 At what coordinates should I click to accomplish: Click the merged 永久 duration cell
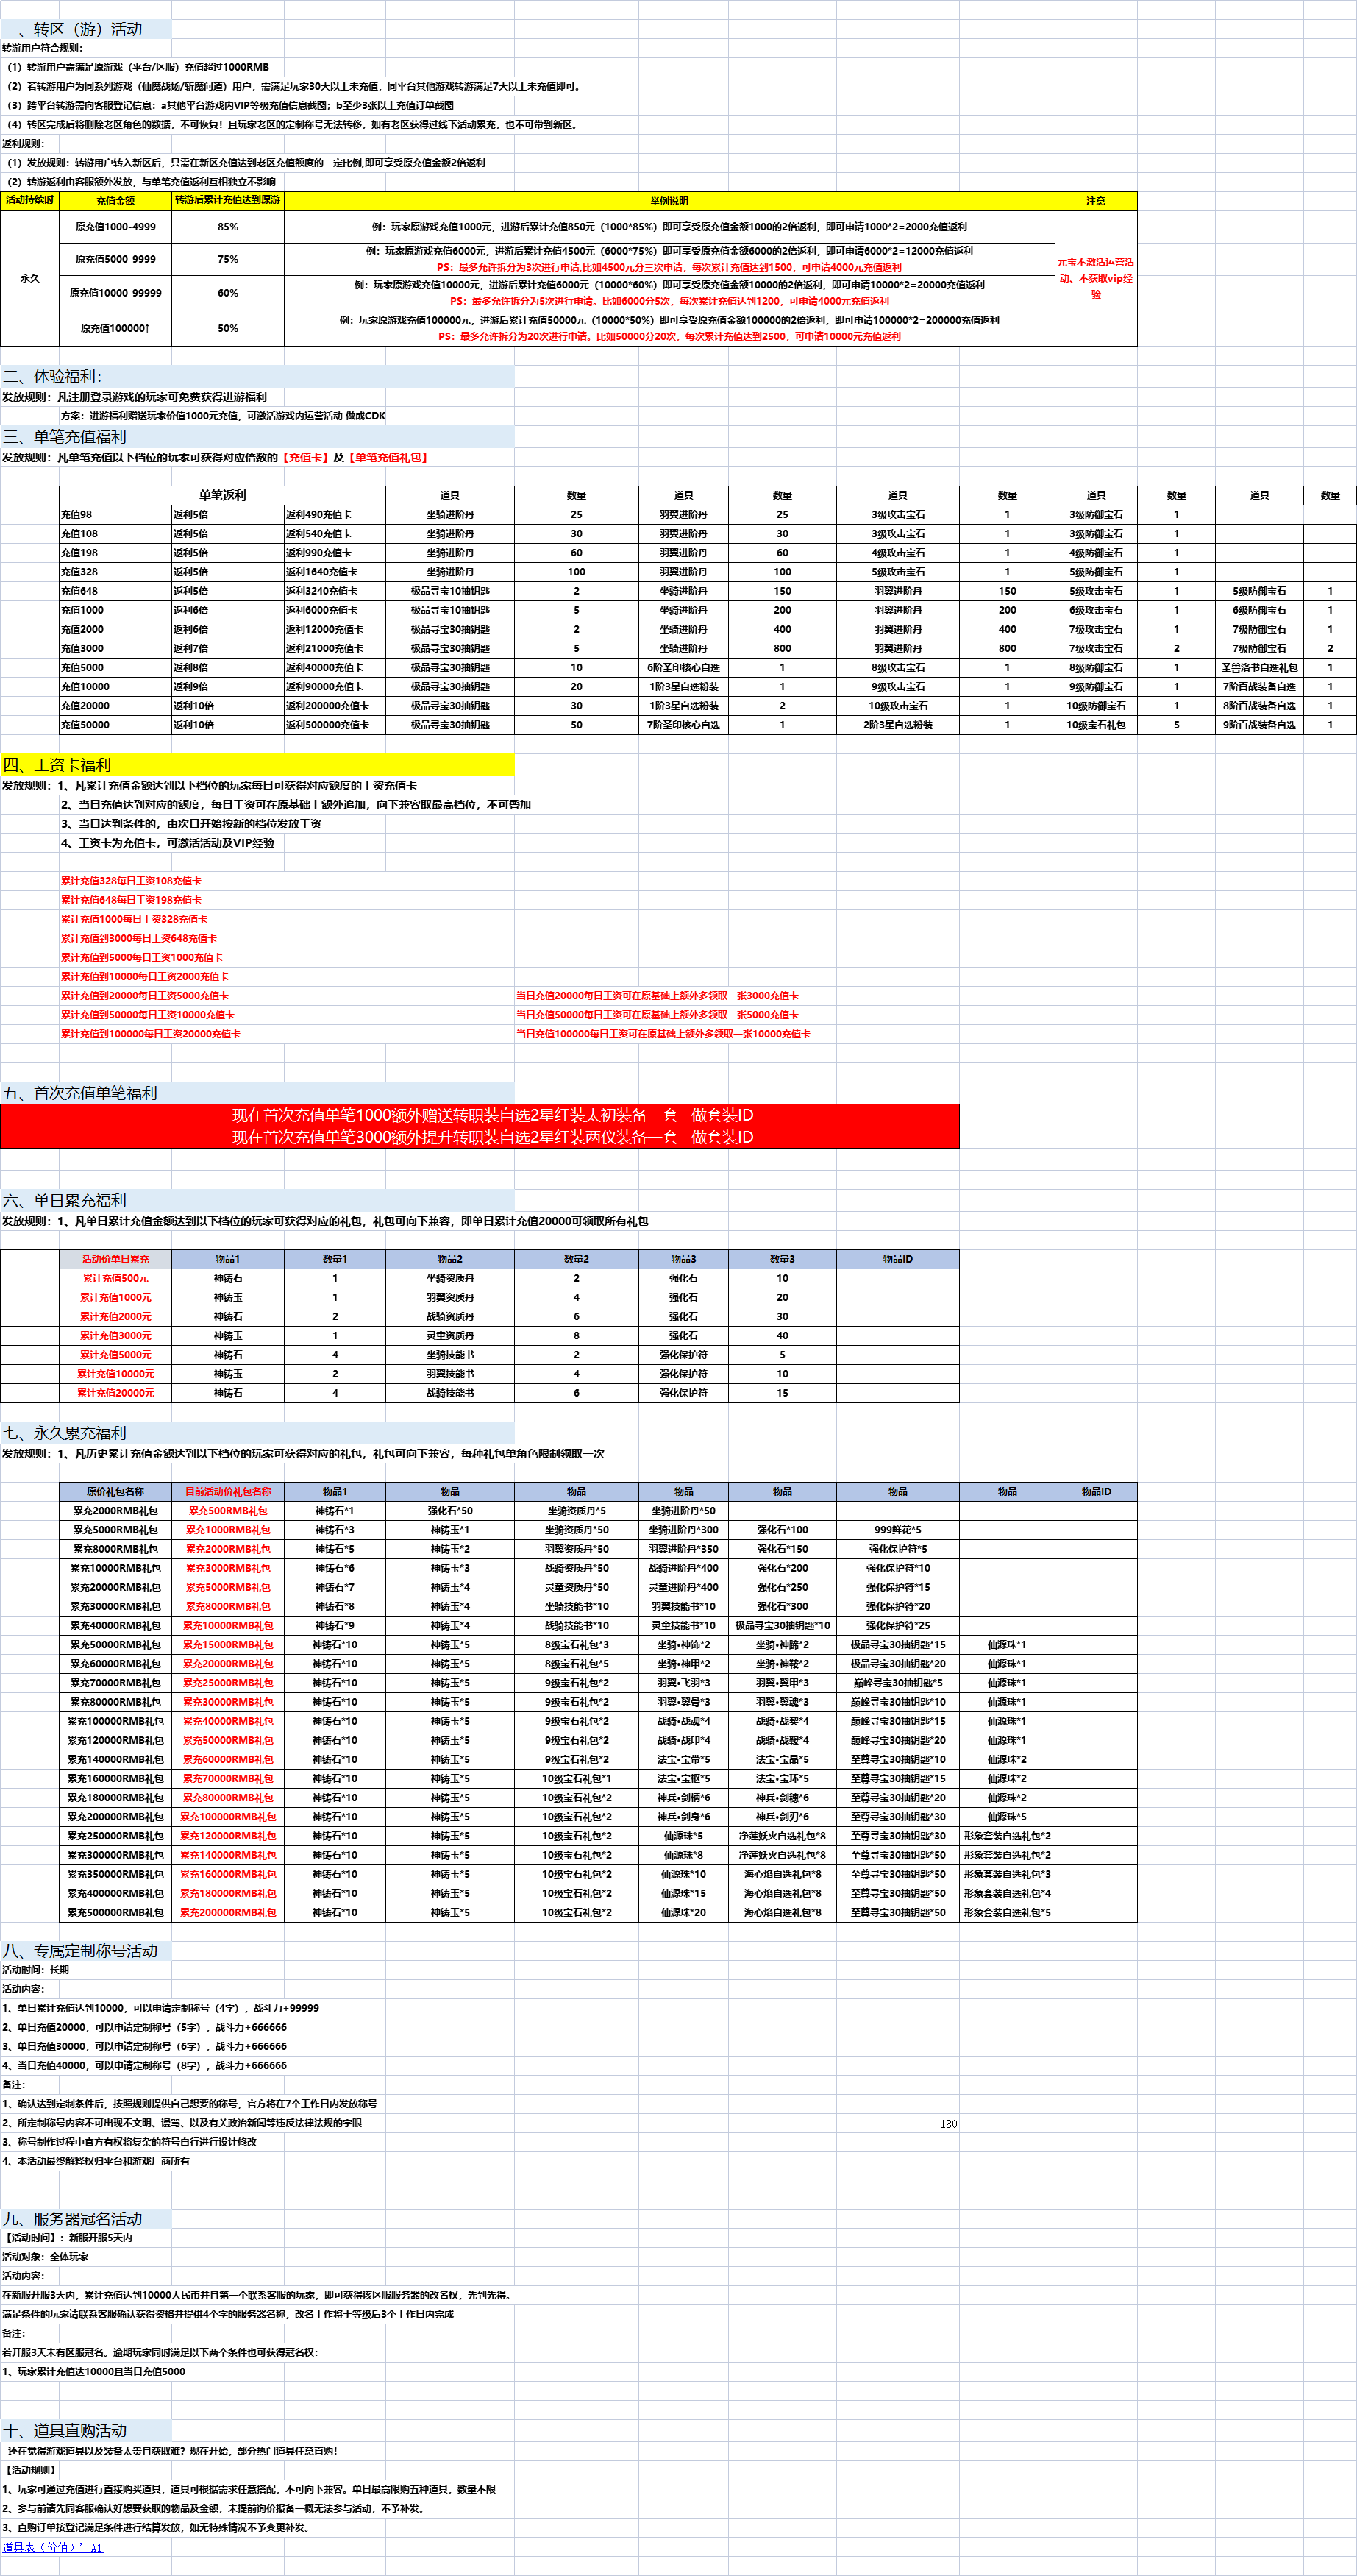click(30, 278)
